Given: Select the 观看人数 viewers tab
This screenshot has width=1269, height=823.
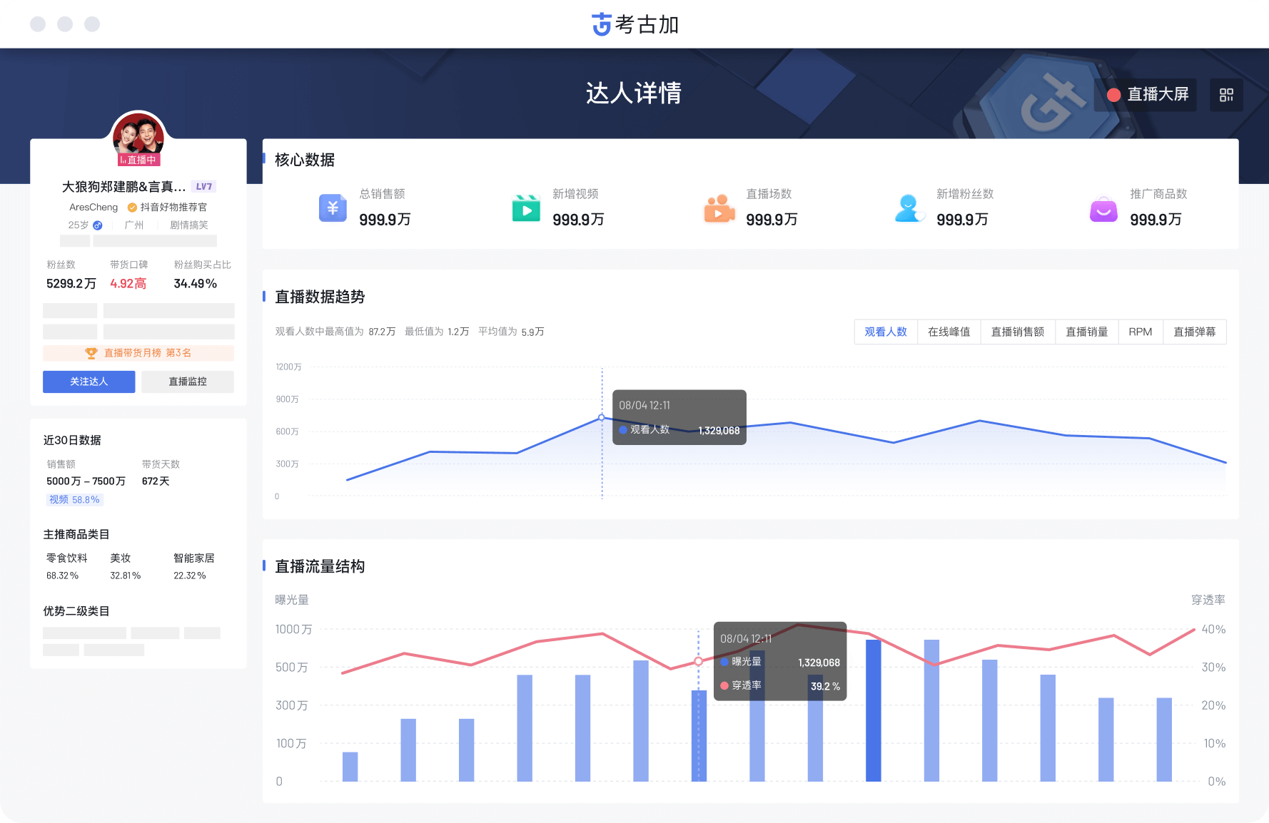Looking at the screenshot, I should click(x=886, y=332).
